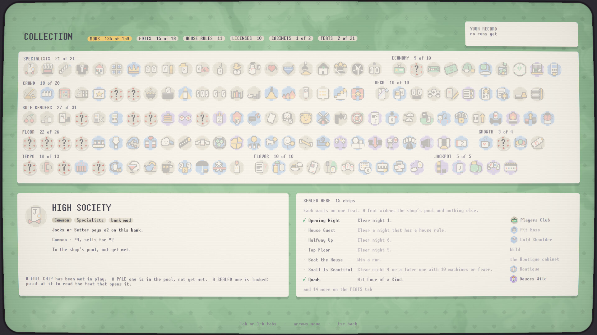Pick the red heart chip in Specialists
The height and width of the screenshot is (335, 597).
tap(271, 69)
